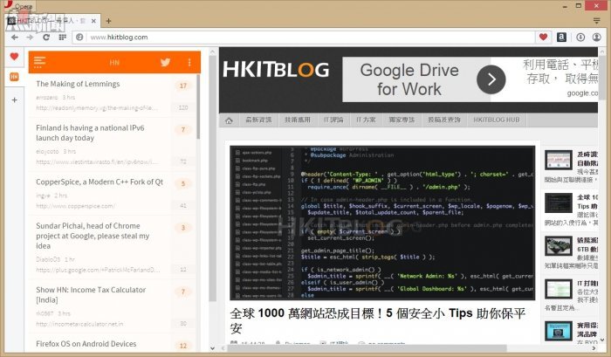Screen dimensions: 611x357
Task: Select the HN extension in the sidebar
Action: 15,77
